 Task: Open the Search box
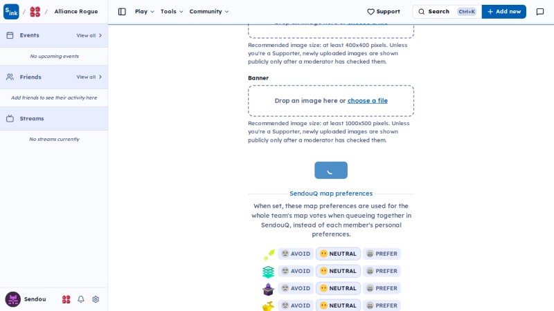[447, 12]
